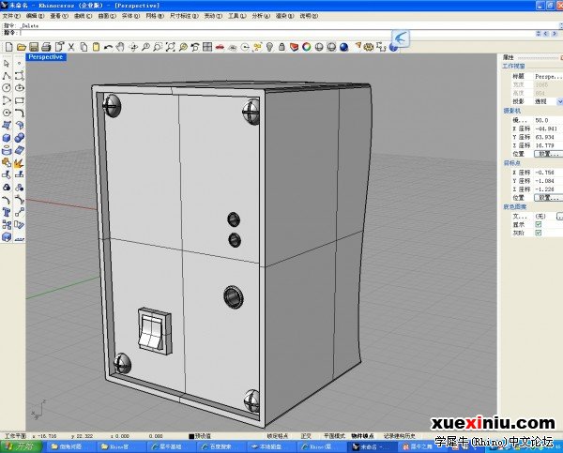Image resolution: width=563 pixels, height=453 pixels.
Task: Open the 投影 projection dropdown
Action: (x=559, y=101)
